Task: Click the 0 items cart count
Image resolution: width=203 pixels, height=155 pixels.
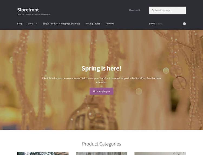Action: point(159,24)
